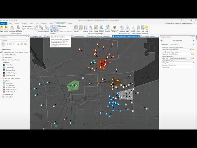
Task: Click Benton Boys green territory swatch
Action: coord(4,83)
